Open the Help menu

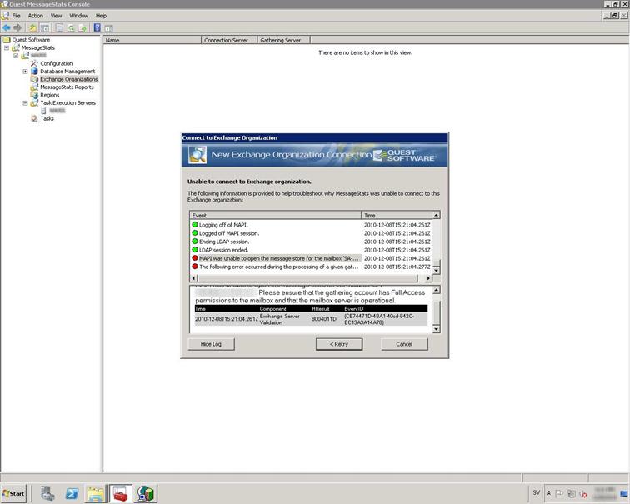101,16
